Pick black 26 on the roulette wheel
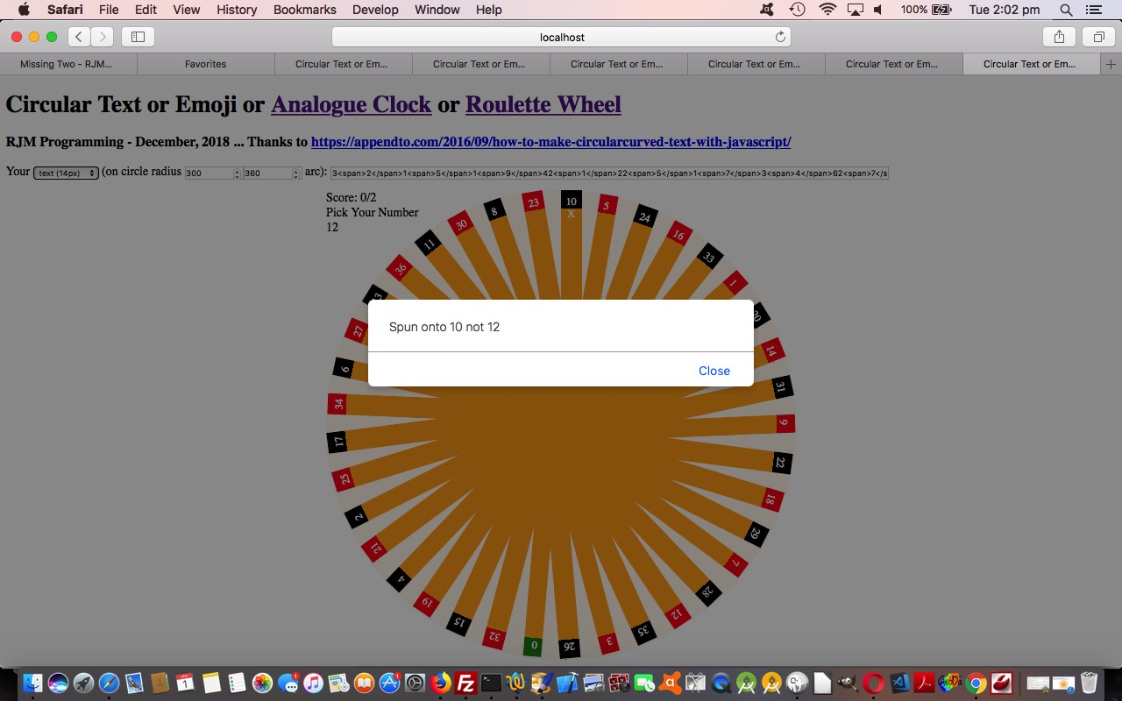This screenshot has height=701, width=1122. tap(569, 648)
